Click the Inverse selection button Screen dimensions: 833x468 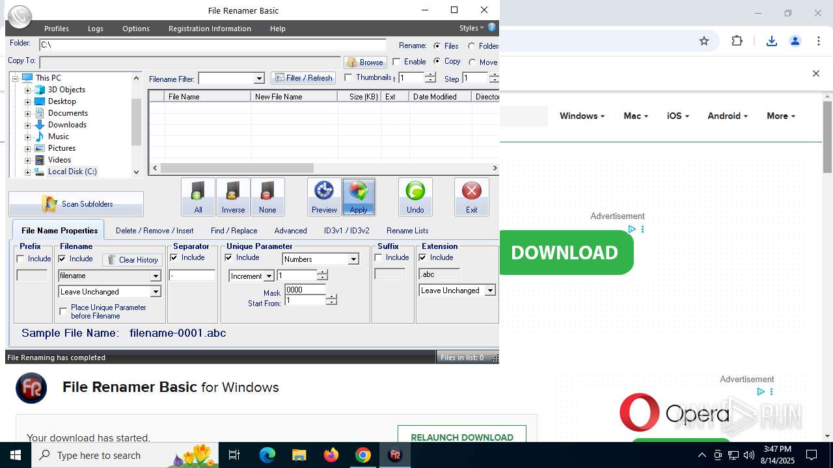coord(233,197)
